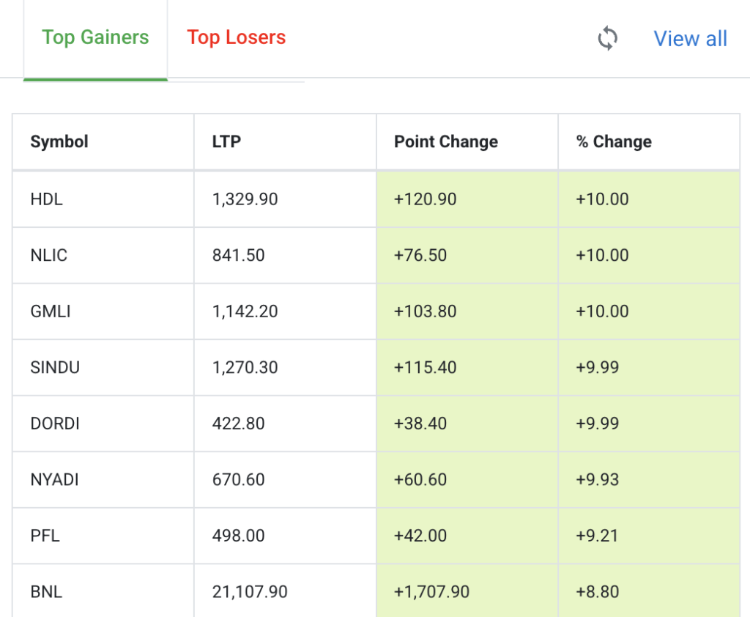Select the NLIC stock symbol

click(49, 255)
